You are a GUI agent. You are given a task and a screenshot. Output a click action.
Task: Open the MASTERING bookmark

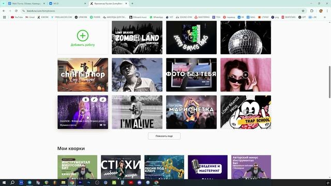click(202, 17)
